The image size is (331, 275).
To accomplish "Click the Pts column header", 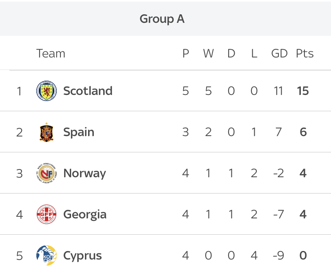I will (304, 53).
